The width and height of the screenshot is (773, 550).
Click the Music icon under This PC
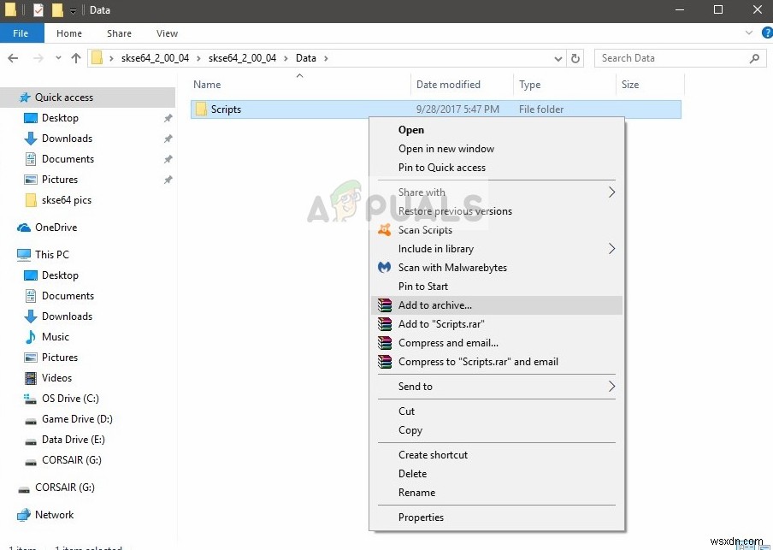point(31,337)
